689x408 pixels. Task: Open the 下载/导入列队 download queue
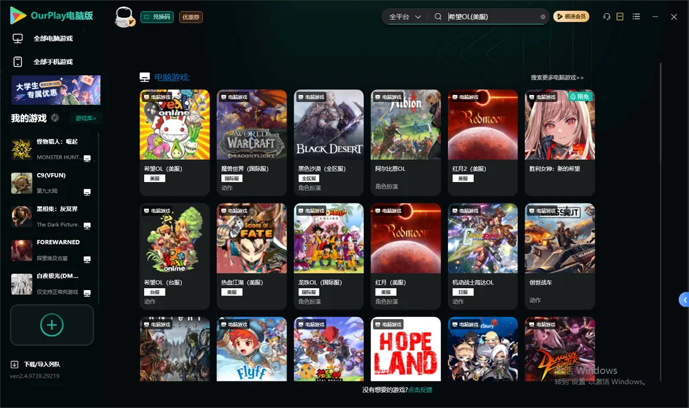coord(36,364)
